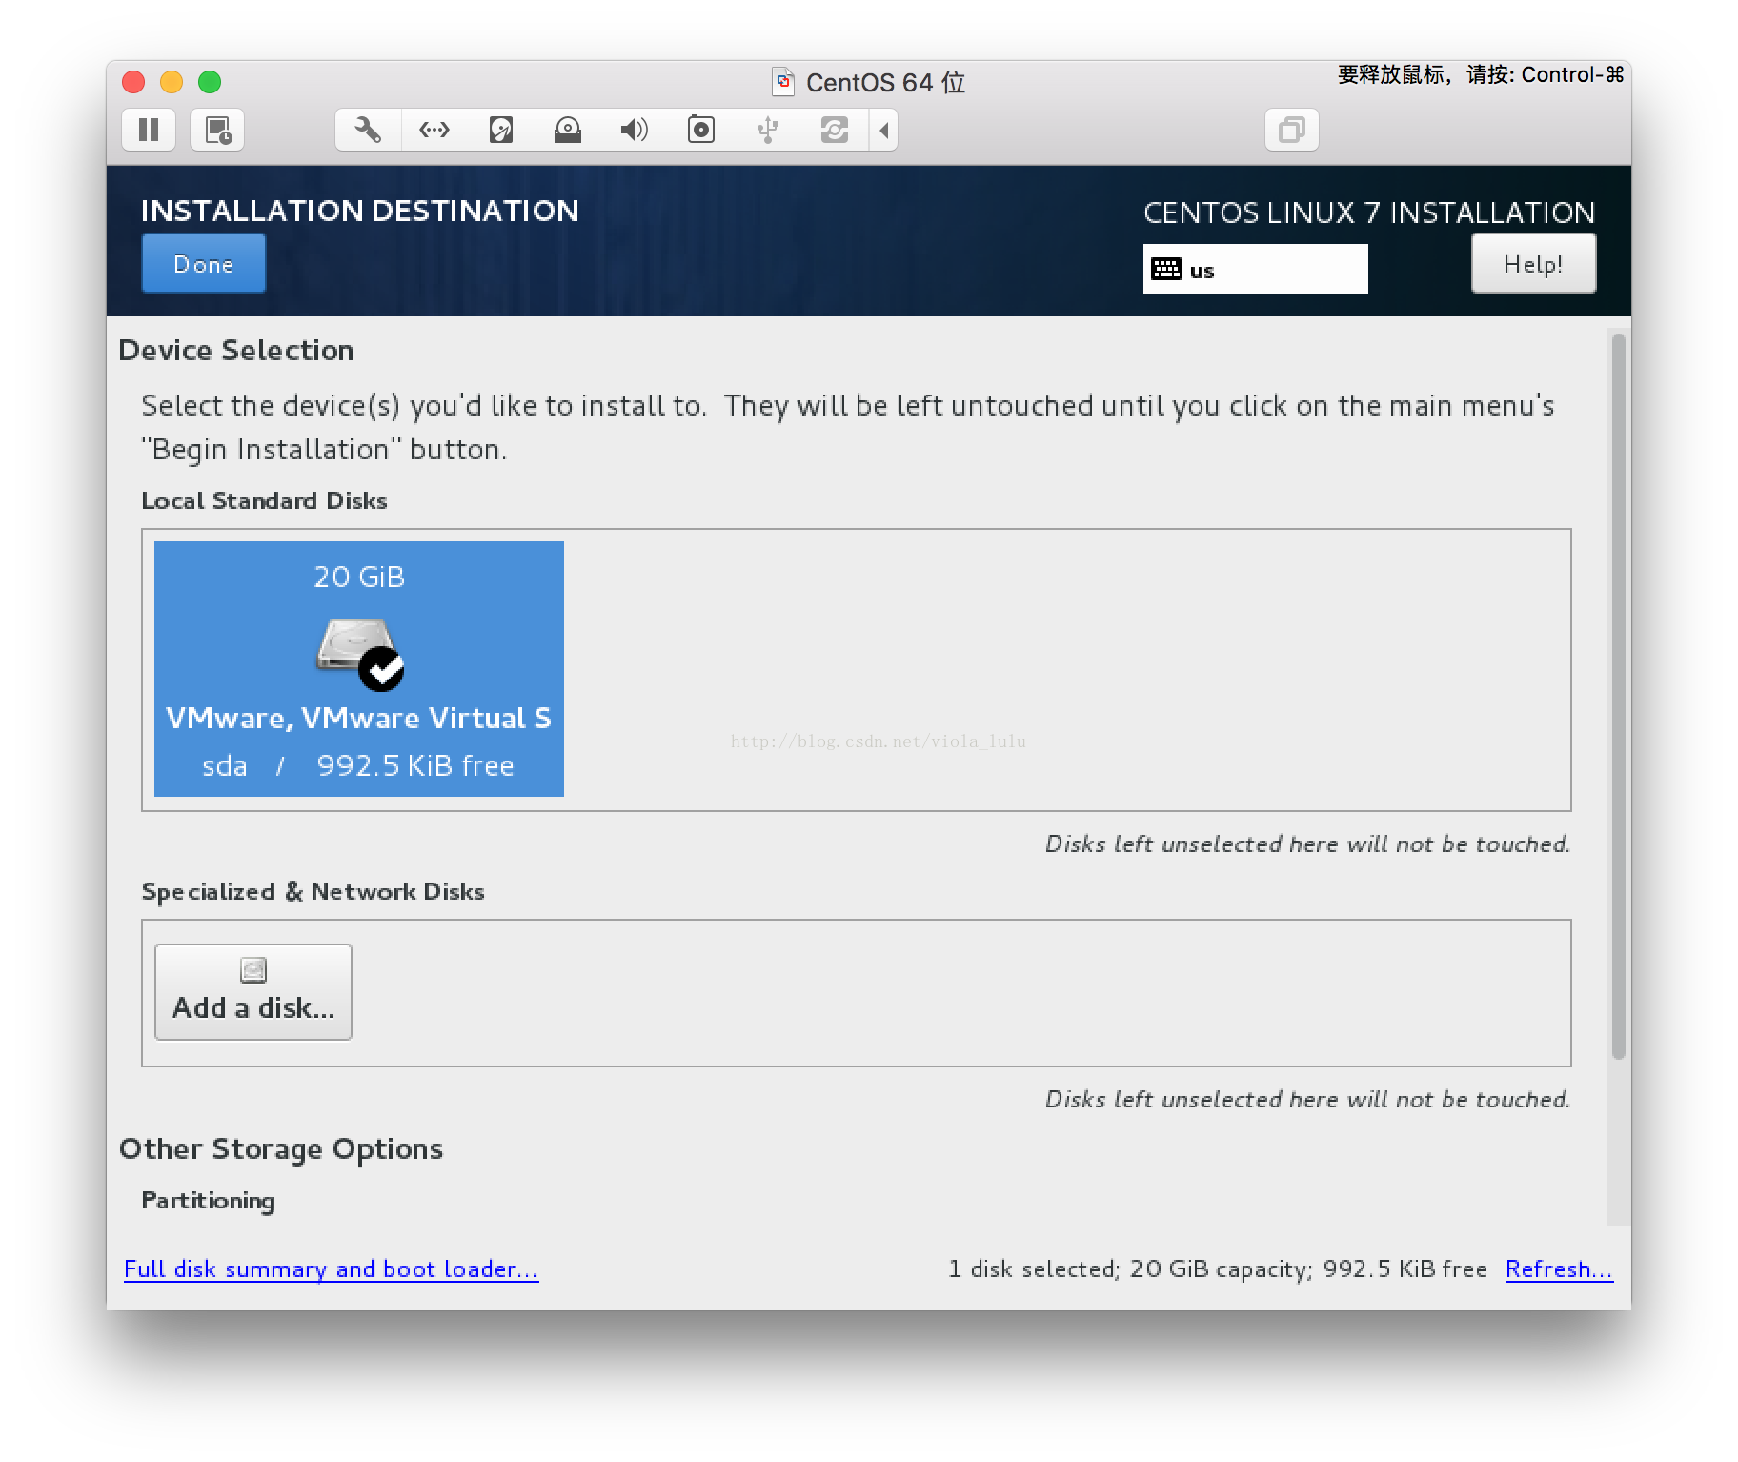The width and height of the screenshot is (1738, 1462).
Task: Click 'CENTOS LINUX 7 INSTALLATION' header text
Action: pos(1369,213)
